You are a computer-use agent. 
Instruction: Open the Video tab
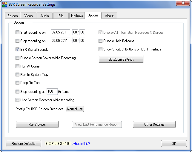[29, 16]
